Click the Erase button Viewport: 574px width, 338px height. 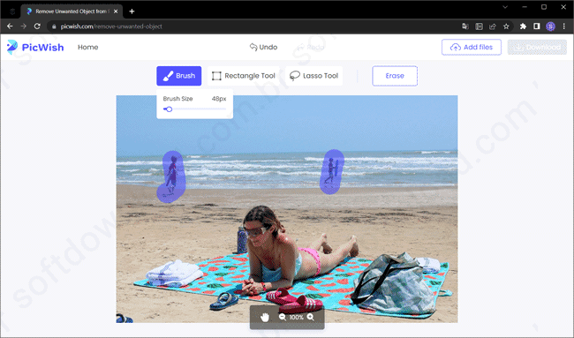coord(395,76)
